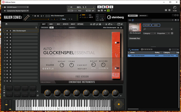
Task: Open the Lautsprecher audio output dropdown
Action: click(18, 11)
